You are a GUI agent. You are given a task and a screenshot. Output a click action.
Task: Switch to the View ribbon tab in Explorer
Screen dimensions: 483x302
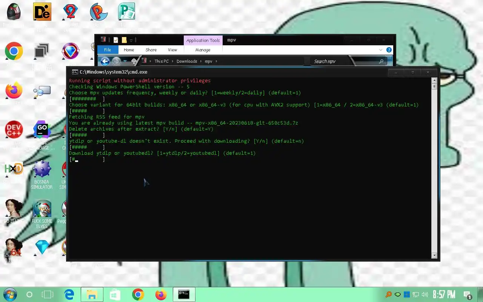172,50
